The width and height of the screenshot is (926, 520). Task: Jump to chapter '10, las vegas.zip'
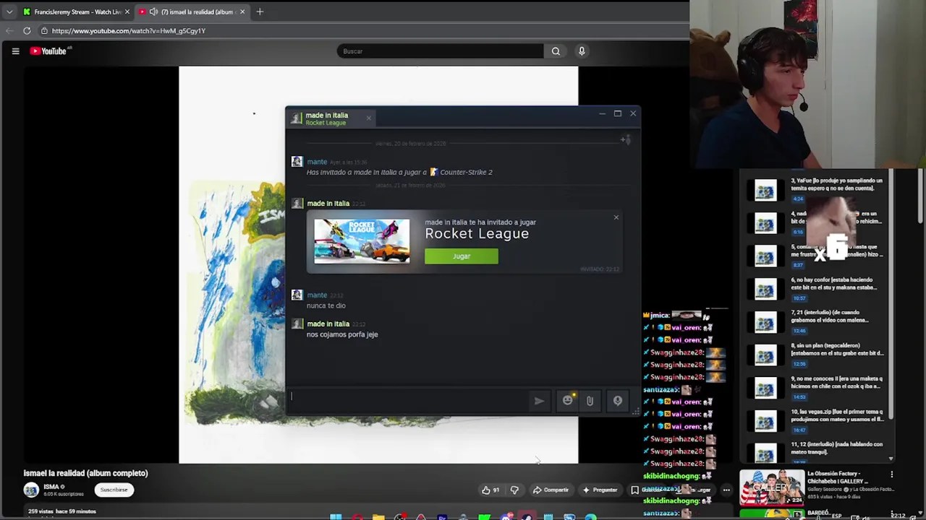pyautogui.click(x=818, y=420)
